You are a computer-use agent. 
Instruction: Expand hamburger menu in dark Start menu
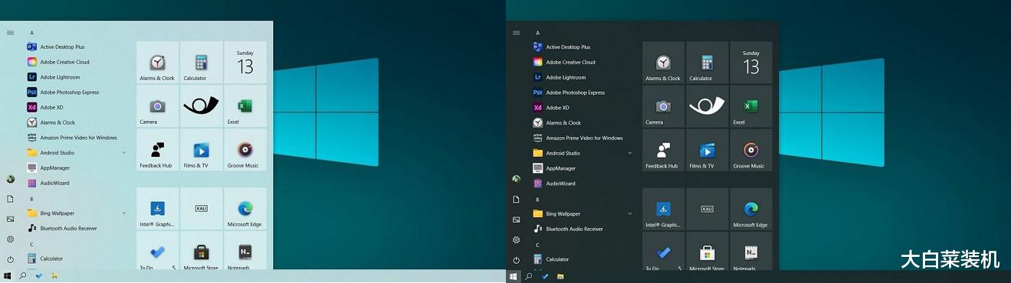(516, 33)
